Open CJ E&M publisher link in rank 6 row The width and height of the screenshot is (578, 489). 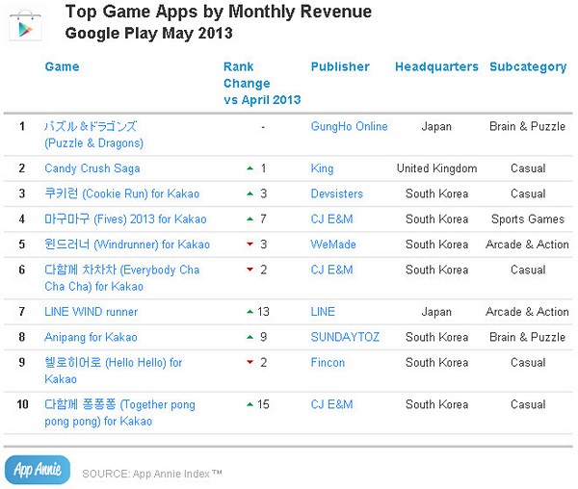(x=331, y=270)
